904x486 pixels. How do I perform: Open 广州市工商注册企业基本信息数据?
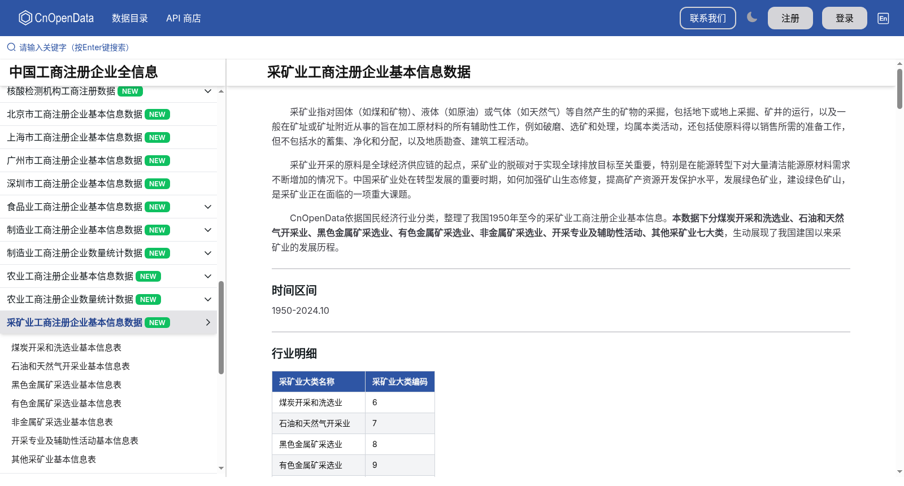click(75, 161)
